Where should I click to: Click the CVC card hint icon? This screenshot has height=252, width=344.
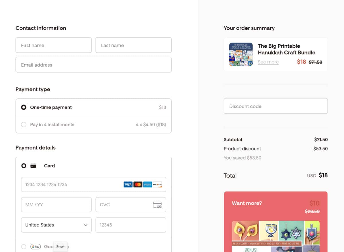[x=157, y=205]
